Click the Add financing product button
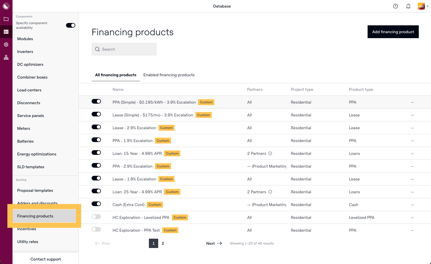This screenshot has width=431, height=264. (393, 32)
